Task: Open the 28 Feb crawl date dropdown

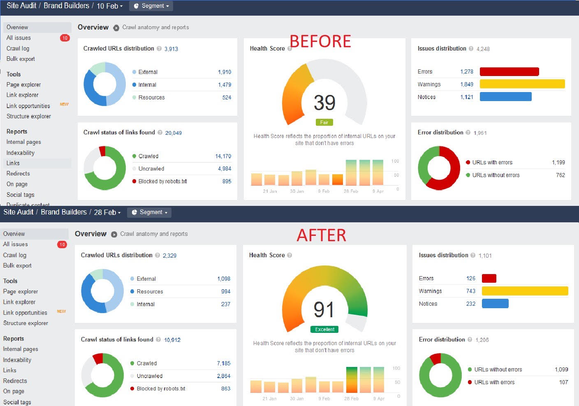Action: click(107, 212)
